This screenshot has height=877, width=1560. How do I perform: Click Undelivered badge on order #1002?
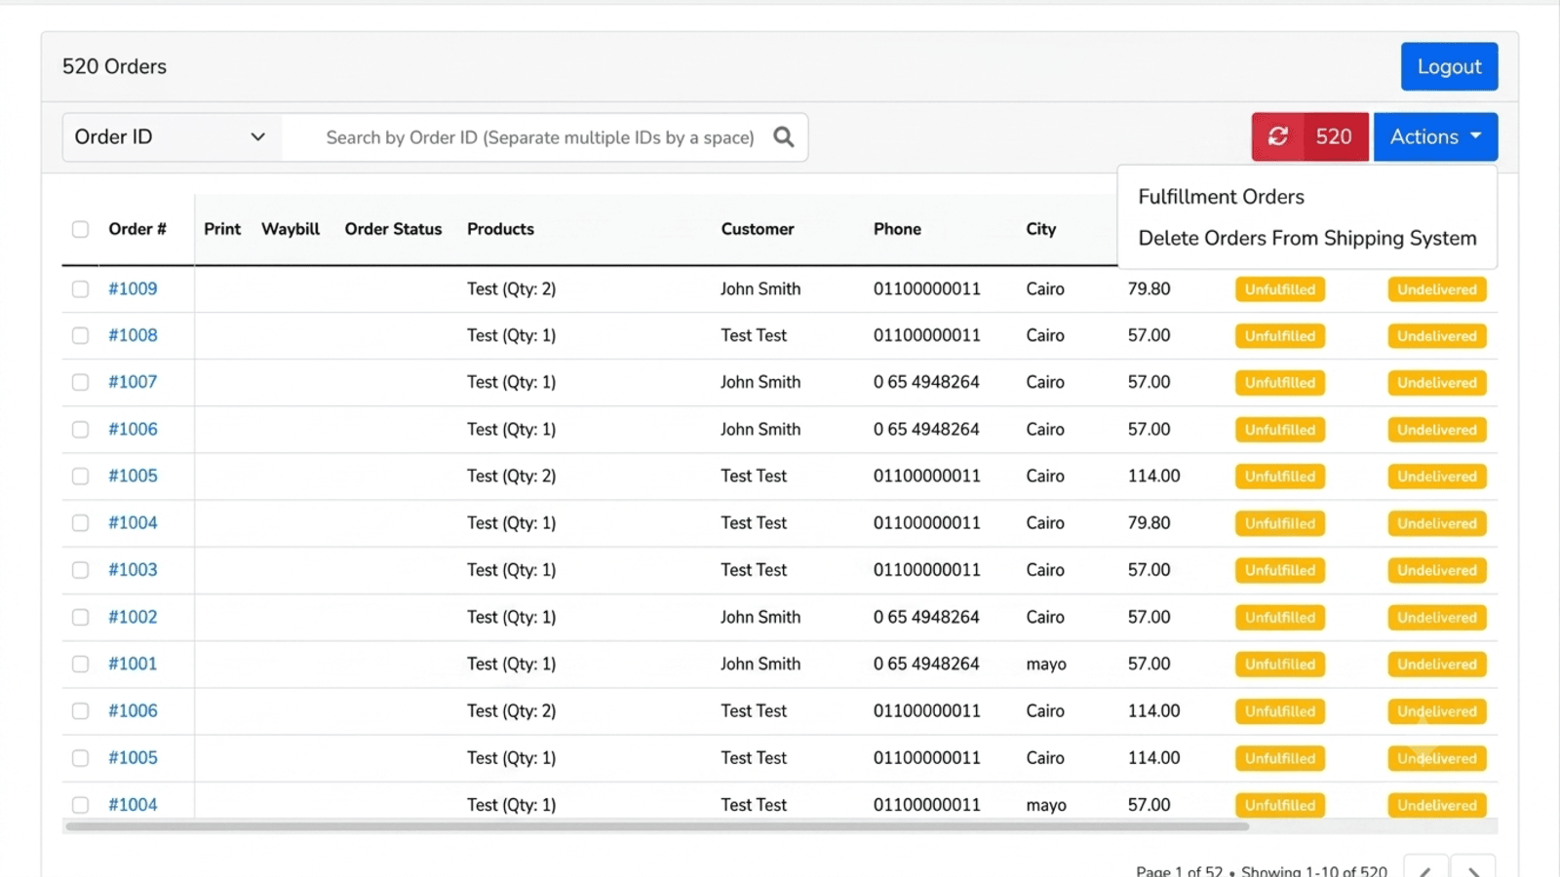coord(1437,618)
